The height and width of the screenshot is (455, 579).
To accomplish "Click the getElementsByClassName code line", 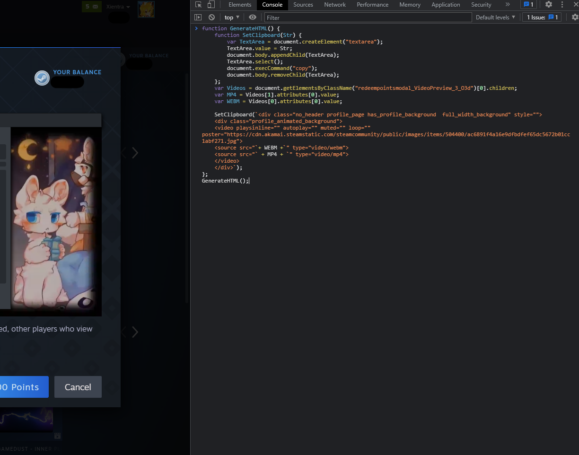I will 366,88.
